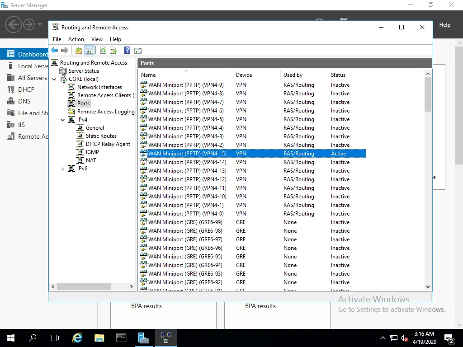Click the muted volume icon in tray
Image resolution: width=463 pixels, height=347 pixels.
point(404,338)
